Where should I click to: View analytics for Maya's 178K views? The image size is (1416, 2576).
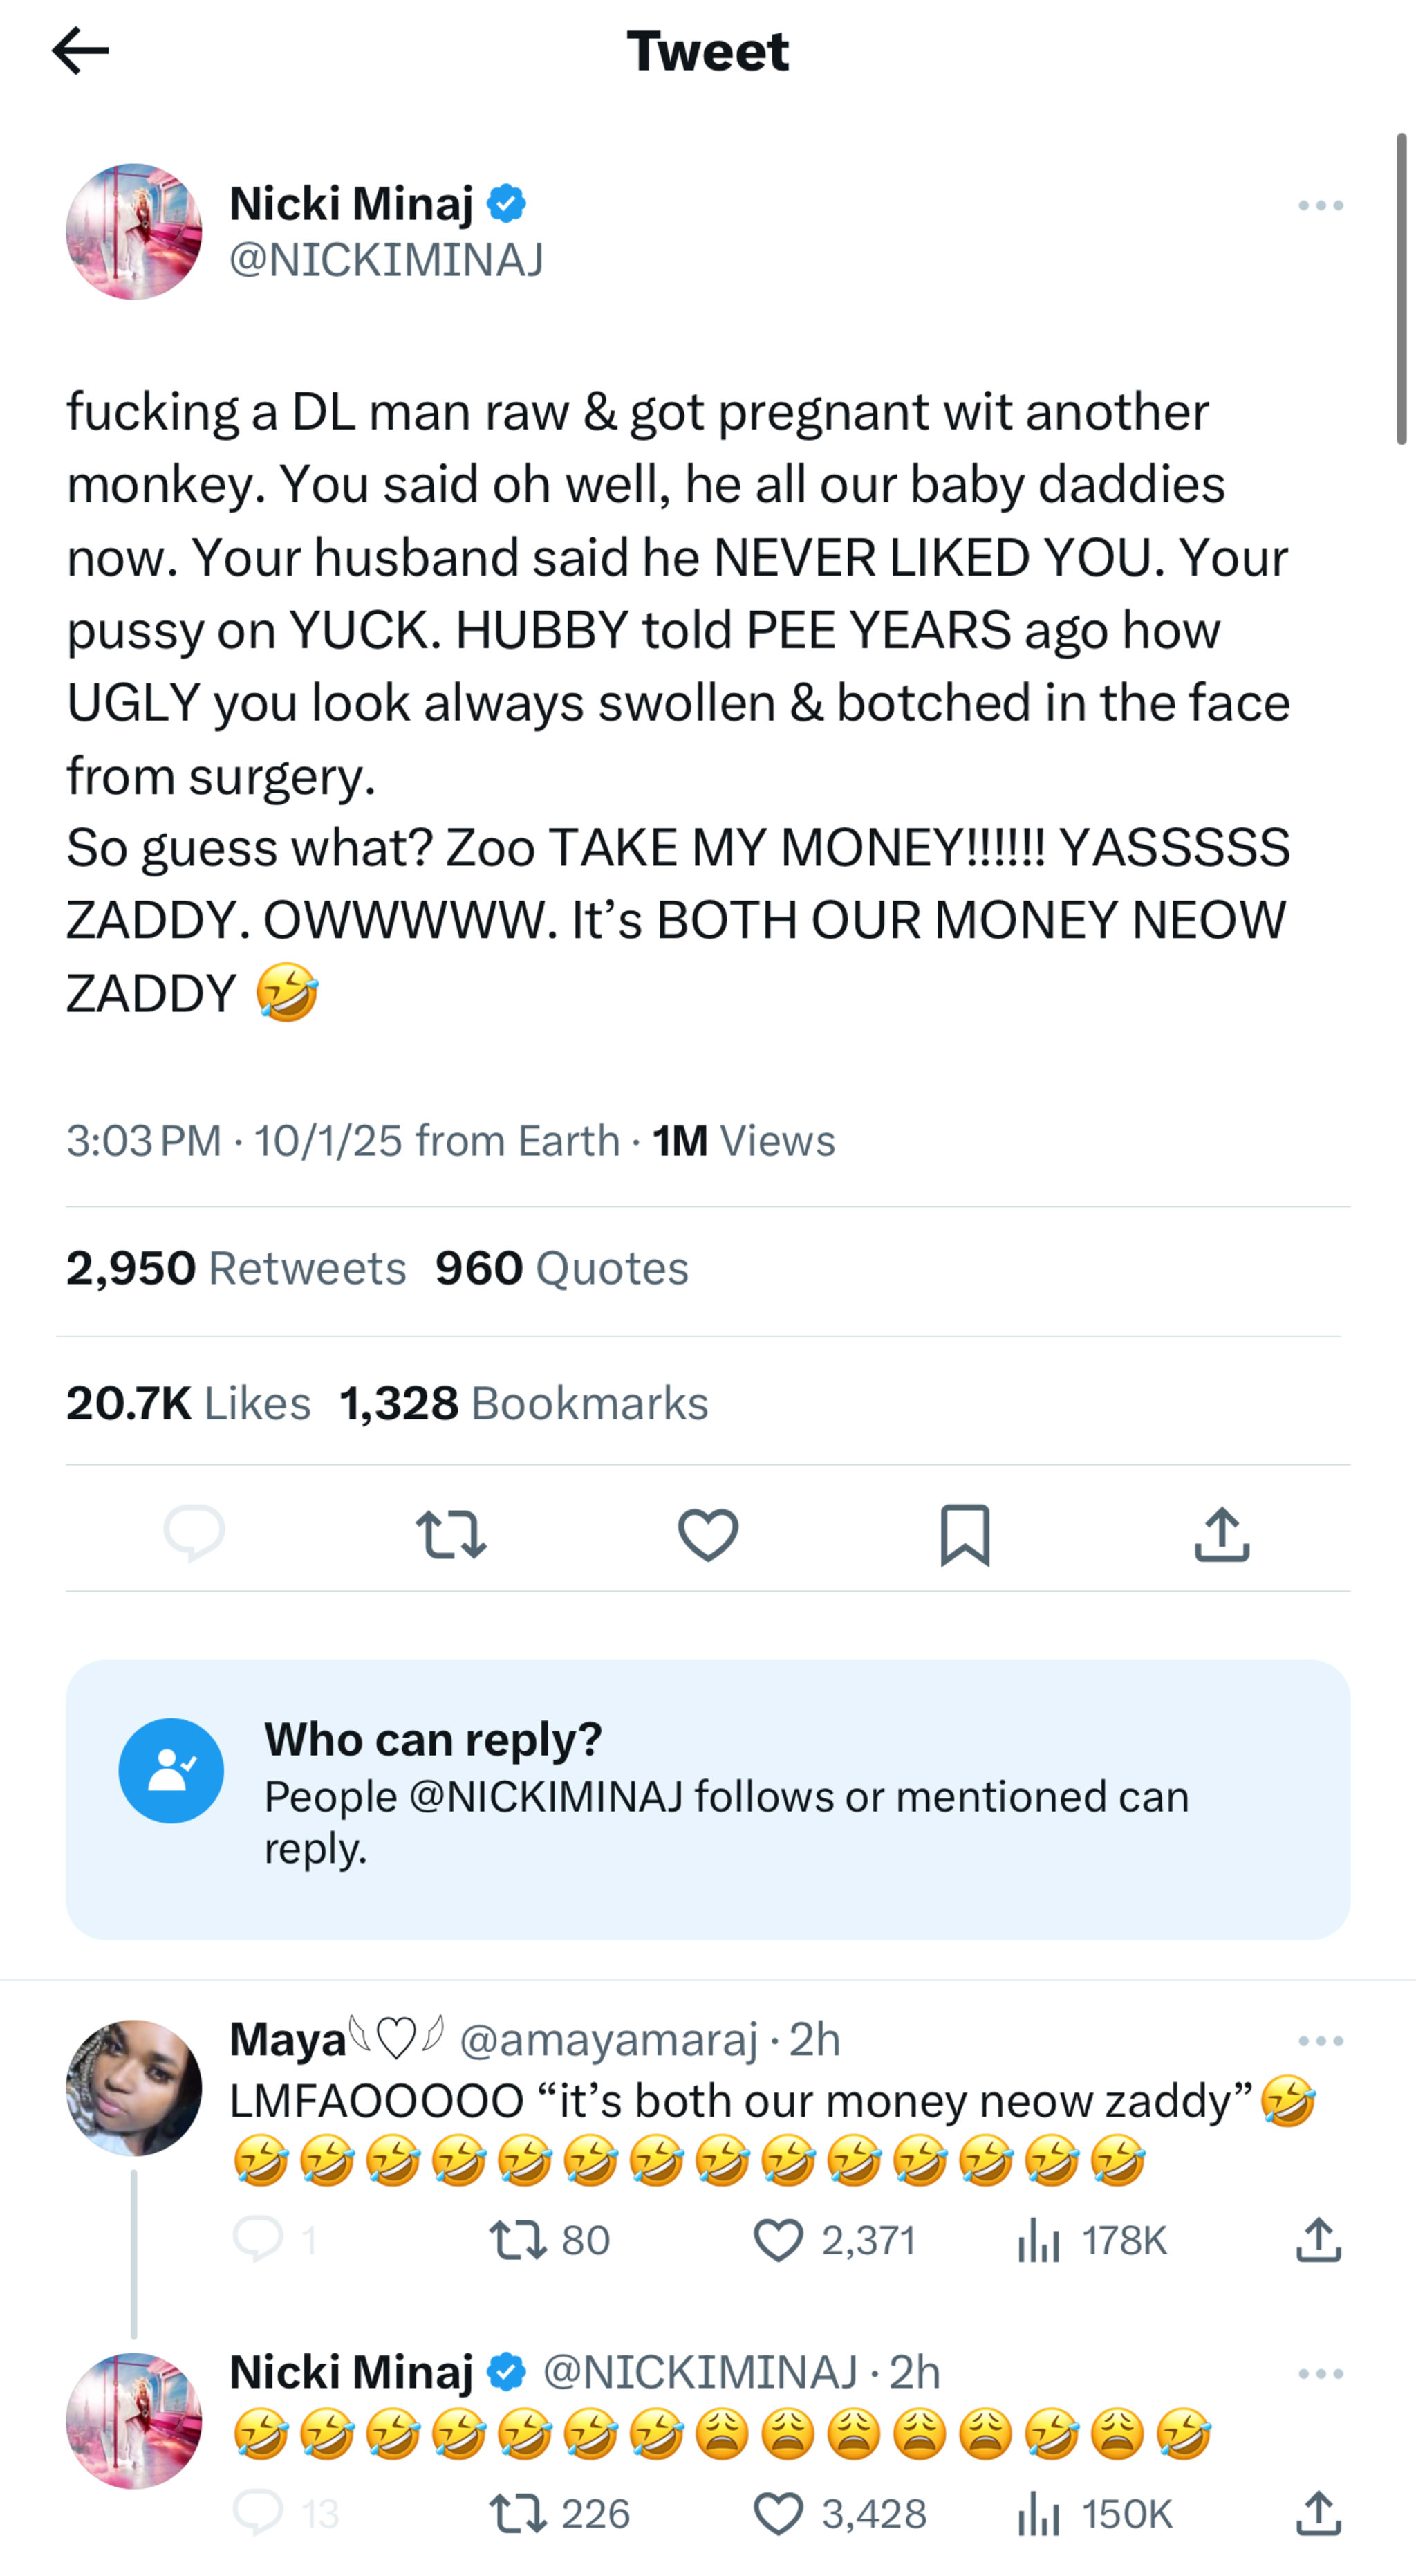pos(1038,2241)
